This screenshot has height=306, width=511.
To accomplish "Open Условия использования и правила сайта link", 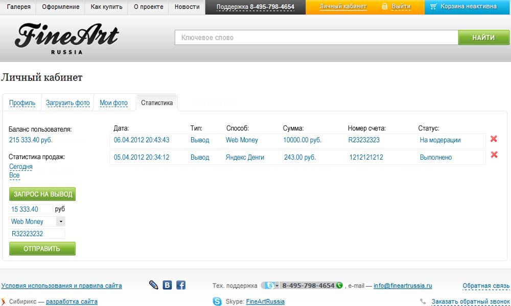I will [62, 286].
